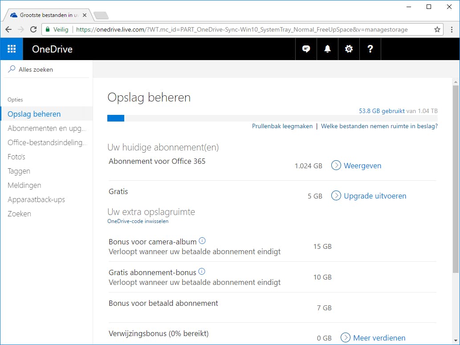Screen dimensions: 460x345
Task: Go to Apparaatback-ups in sidebar
Action: coord(36,199)
